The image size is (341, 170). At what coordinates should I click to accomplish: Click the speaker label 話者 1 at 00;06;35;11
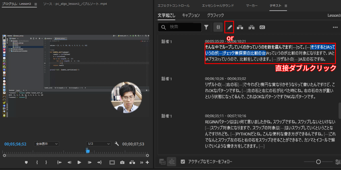[167, 116]
